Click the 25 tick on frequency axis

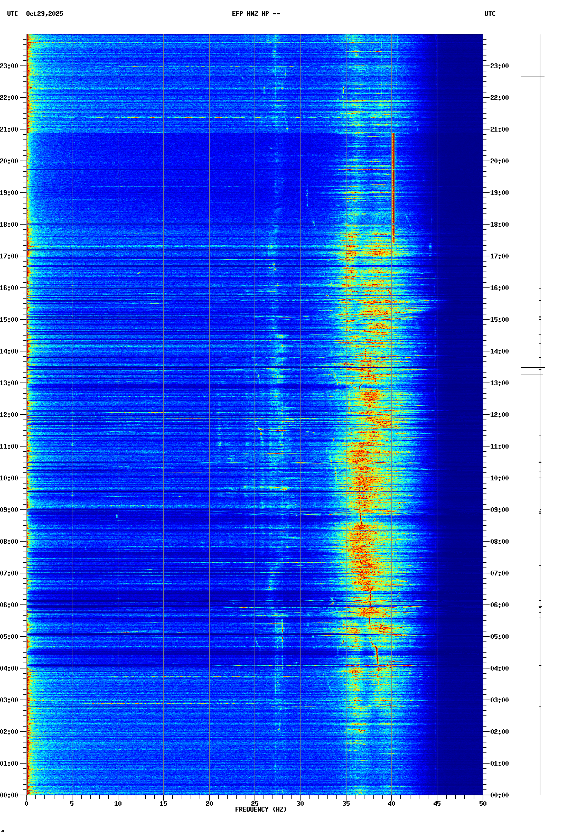coord(255,804)
